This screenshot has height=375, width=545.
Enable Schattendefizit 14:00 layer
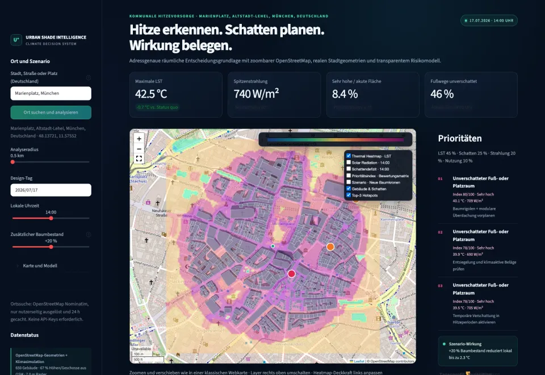click(349, 169)
